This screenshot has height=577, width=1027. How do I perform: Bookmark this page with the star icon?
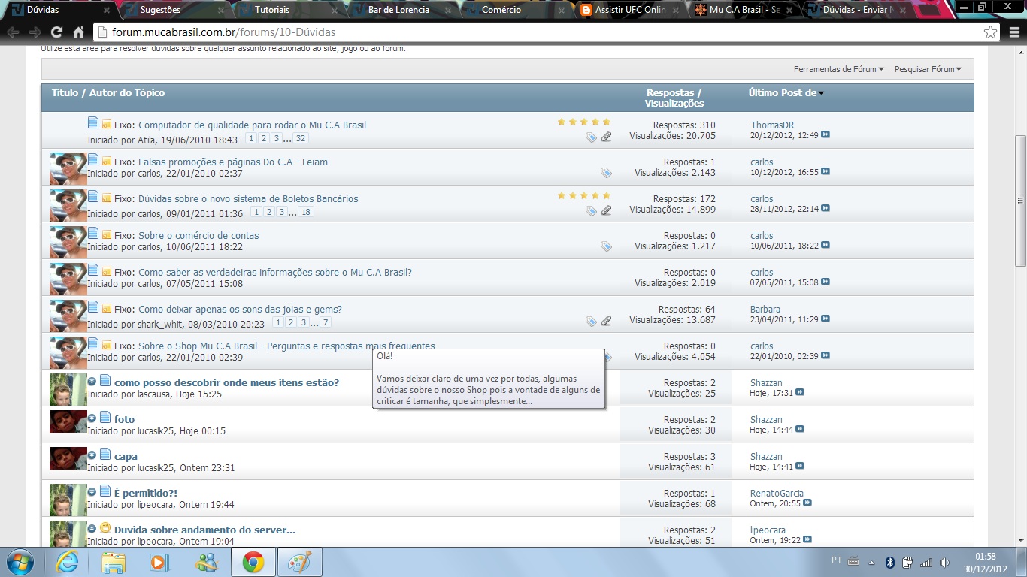[x=991, y=32]
